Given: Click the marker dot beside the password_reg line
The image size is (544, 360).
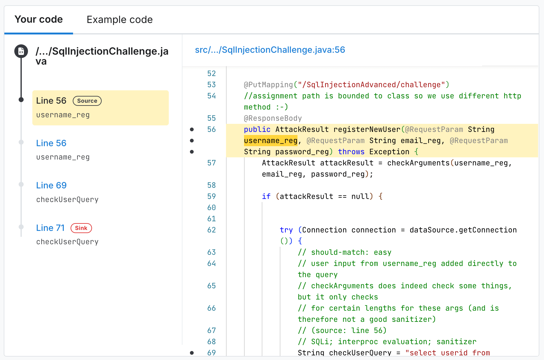Looking at the screenshot, I should pos(192,151).
